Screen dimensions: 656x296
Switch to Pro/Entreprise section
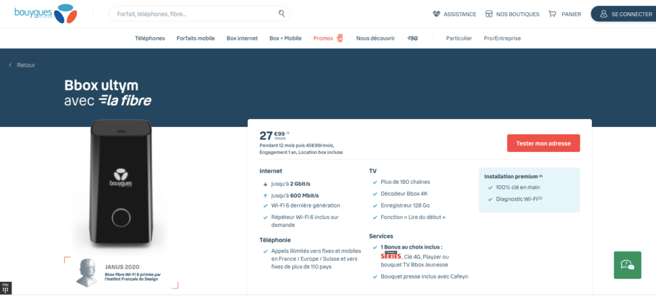click(502, 38)
